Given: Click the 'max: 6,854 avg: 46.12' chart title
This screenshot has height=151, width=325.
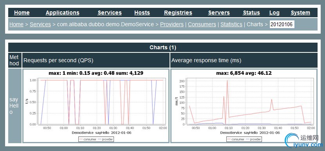Looking at the screenshot, I should coord(244,73).
